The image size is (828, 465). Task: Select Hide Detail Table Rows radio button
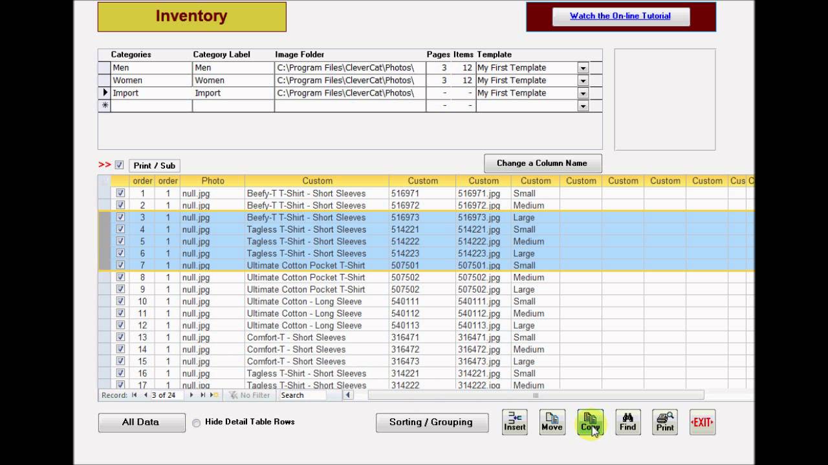(197, 423)
